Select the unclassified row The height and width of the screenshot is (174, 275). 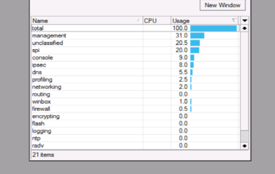[x=135, y=43]
